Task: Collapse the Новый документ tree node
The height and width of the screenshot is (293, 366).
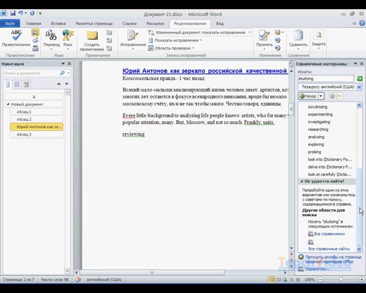Action: click(7, 104)
